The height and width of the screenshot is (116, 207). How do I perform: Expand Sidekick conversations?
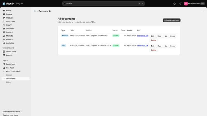(x=12, y=112)
